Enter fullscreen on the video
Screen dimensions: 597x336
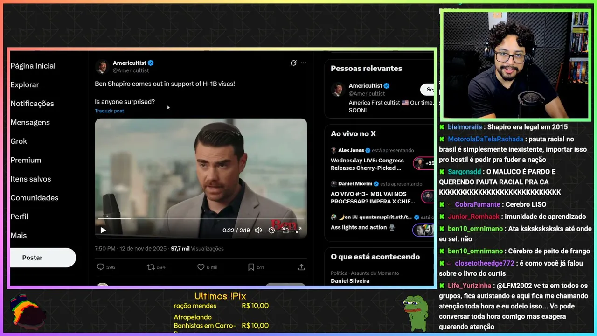(x=298, y=230)
